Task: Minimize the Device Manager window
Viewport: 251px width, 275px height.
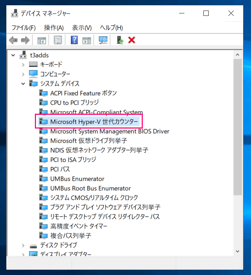Action: pyautogui.click(x=182, y=13)
